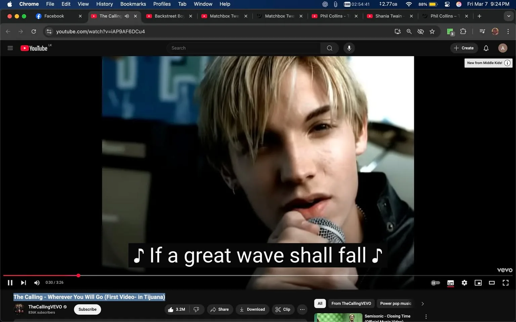Mute the video volume
This screenshot has height=322, width=516.
tap(37, 283)
